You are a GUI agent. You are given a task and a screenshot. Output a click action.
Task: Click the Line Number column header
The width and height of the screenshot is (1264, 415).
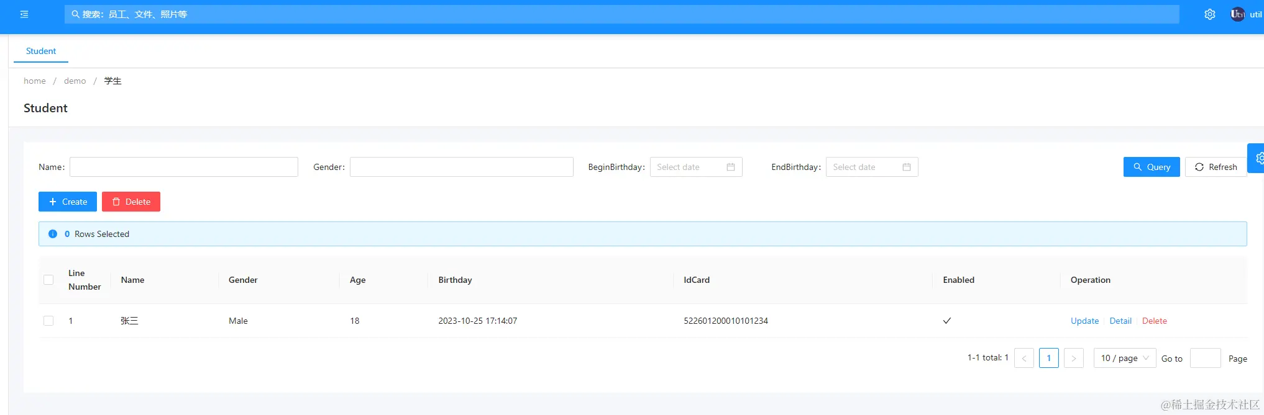click(85, 280)
